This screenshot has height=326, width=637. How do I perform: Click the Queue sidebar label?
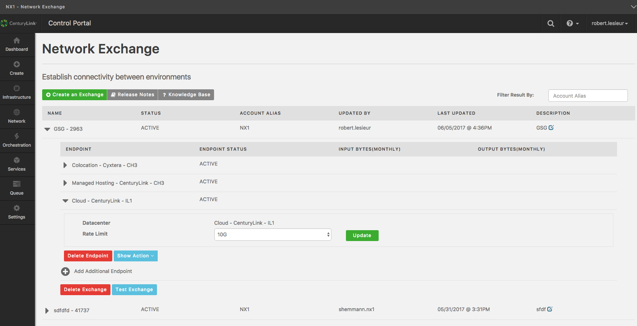point(17,193)
